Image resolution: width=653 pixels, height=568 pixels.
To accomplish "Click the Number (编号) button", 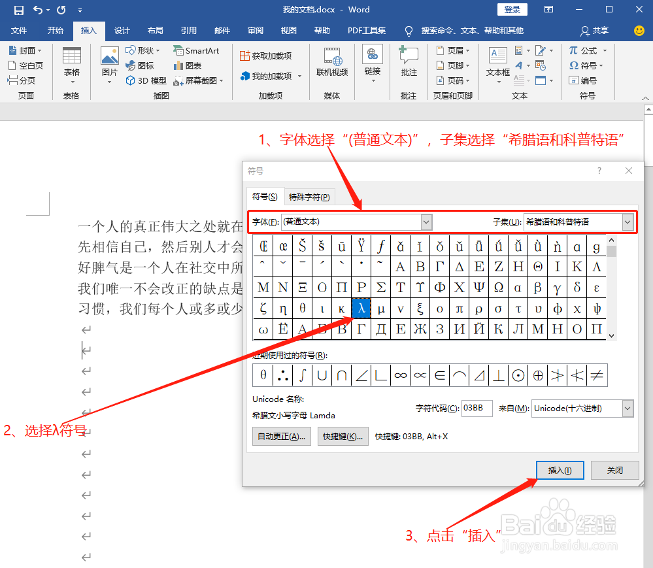I will (583, 80).
